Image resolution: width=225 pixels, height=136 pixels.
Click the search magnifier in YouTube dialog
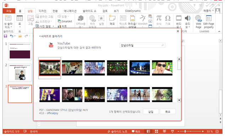(x=163, y=45)
